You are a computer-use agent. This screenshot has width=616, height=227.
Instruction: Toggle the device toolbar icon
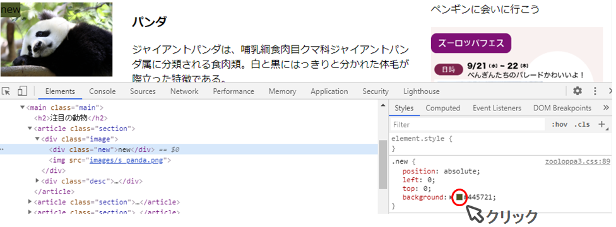coord(22,91)
